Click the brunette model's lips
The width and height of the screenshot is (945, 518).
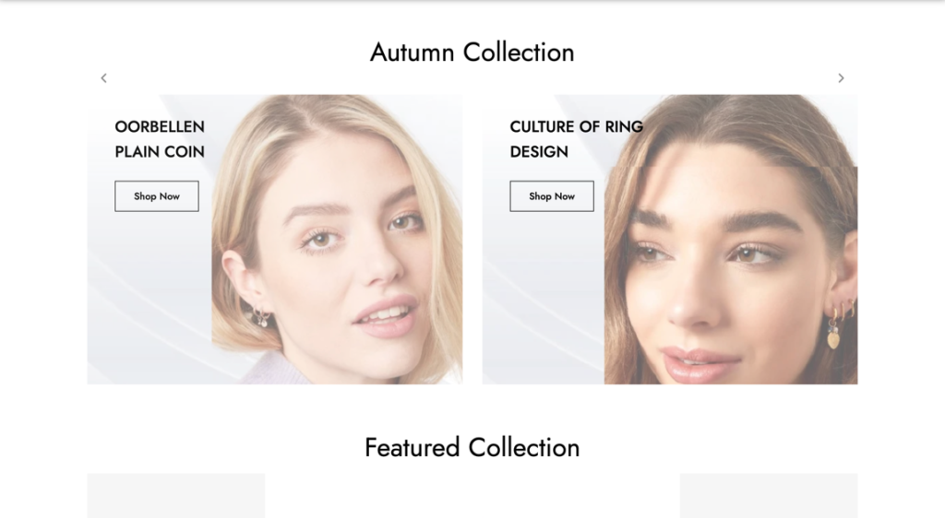pyautogui.click(x=700, y=363)
